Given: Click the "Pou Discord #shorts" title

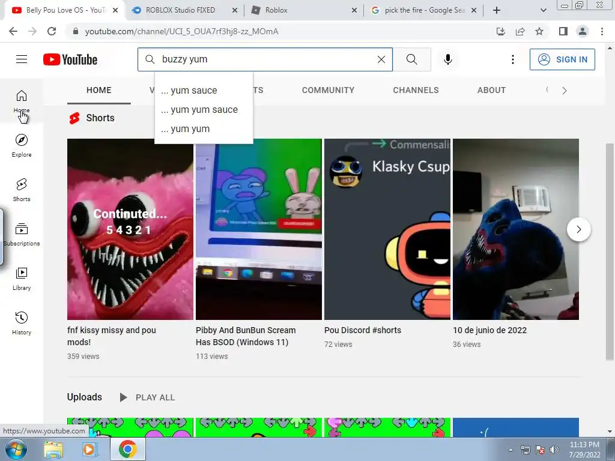Looking at the screenshot, I should tap(363, 330).
